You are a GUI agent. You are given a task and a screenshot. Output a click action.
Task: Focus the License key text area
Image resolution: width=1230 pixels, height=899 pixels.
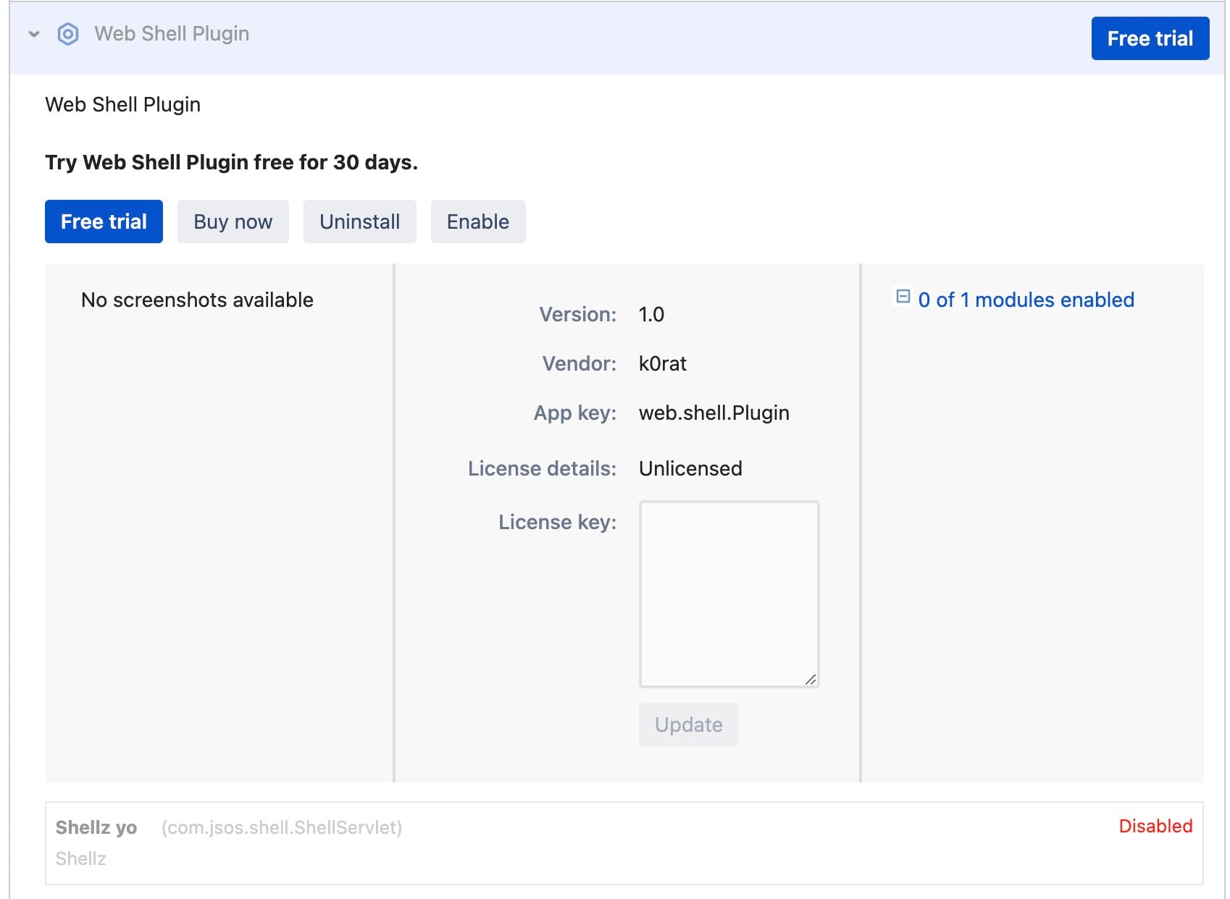(729, 594)
